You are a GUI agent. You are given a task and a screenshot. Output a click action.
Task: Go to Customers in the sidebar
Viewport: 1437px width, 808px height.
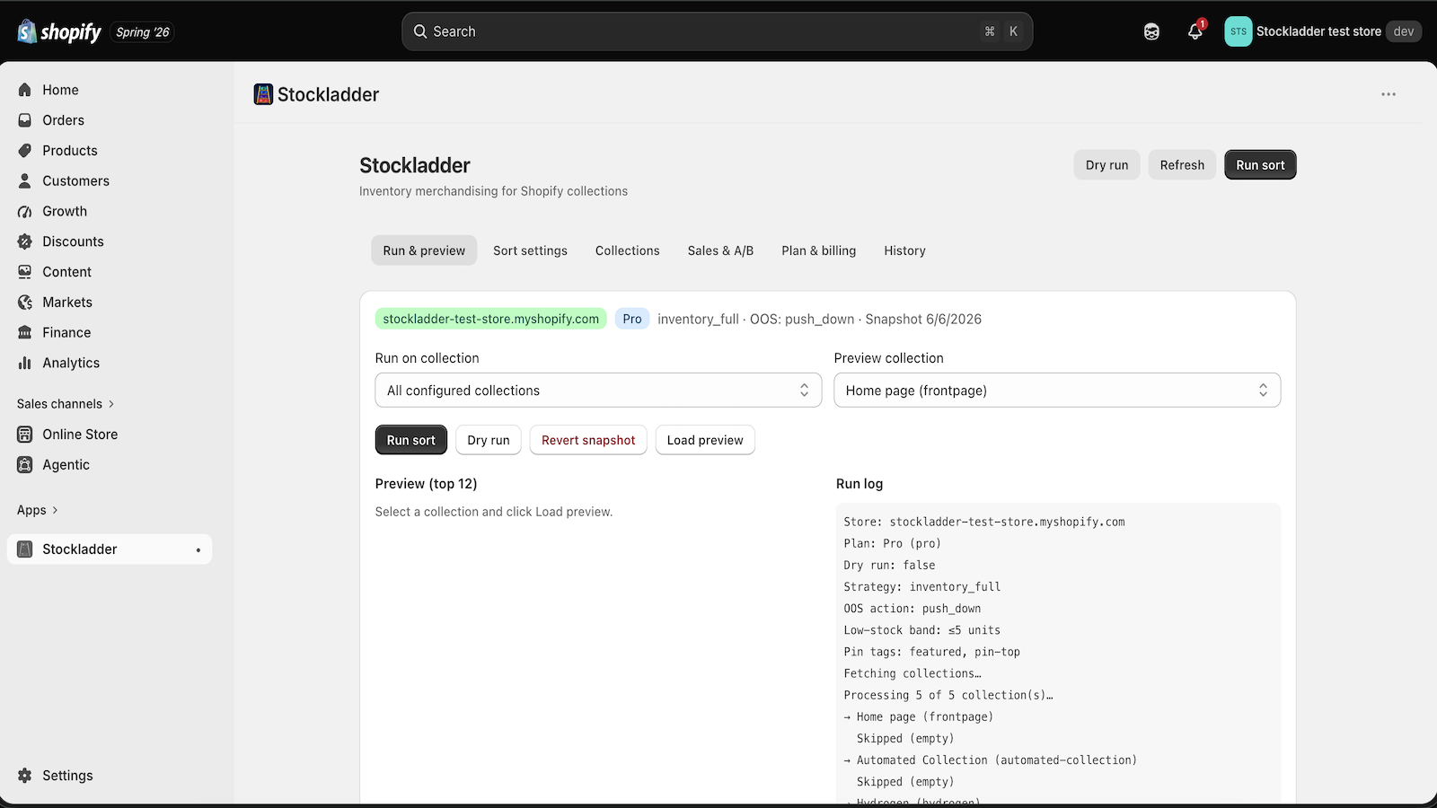[x=110, y=180]
